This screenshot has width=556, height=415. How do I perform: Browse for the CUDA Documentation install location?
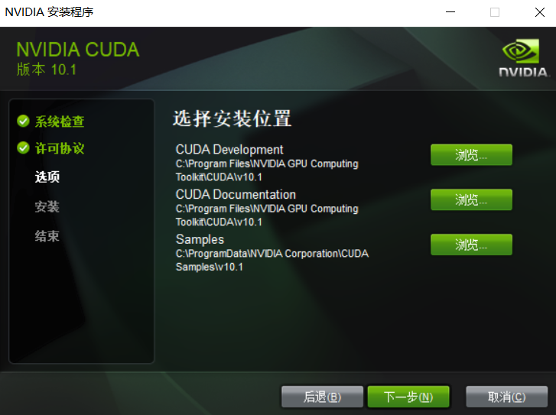(471, 200)
